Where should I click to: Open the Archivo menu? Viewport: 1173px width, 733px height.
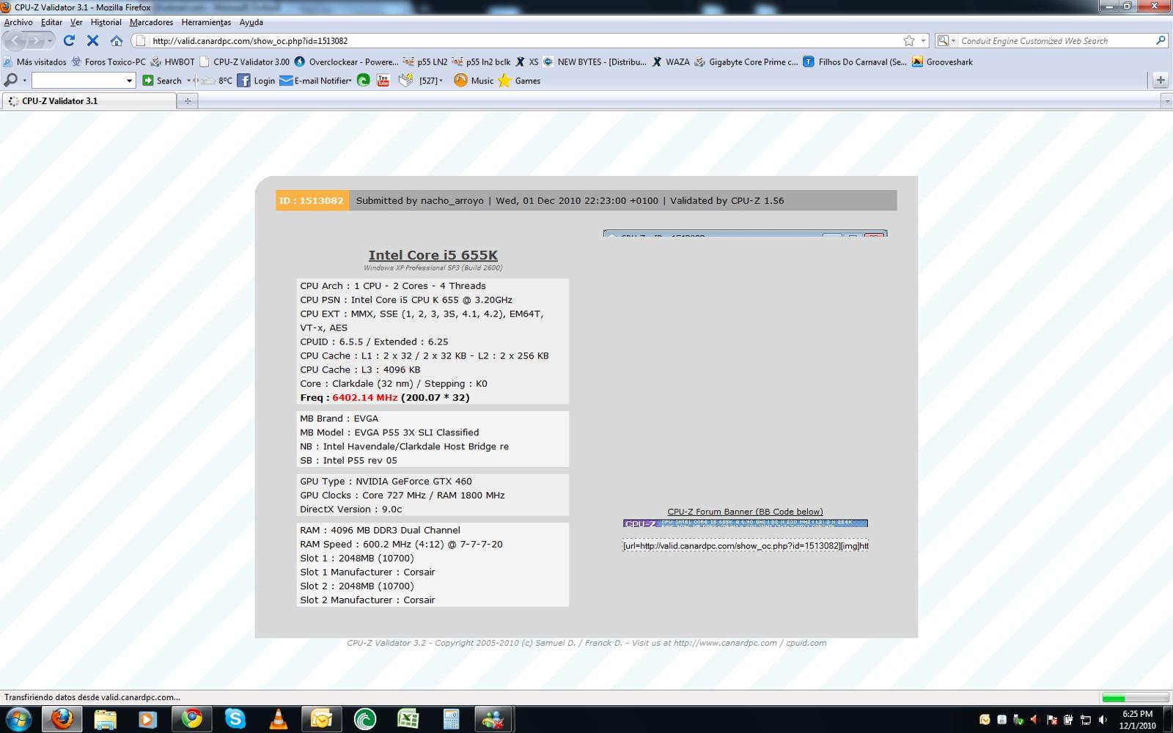click(x=18, y=22)
